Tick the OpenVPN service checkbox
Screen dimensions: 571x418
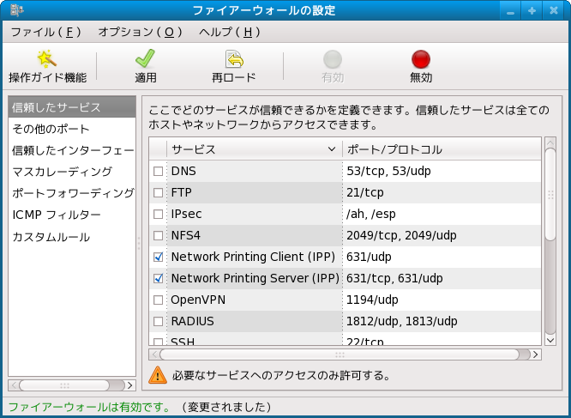tap(158, 300)
